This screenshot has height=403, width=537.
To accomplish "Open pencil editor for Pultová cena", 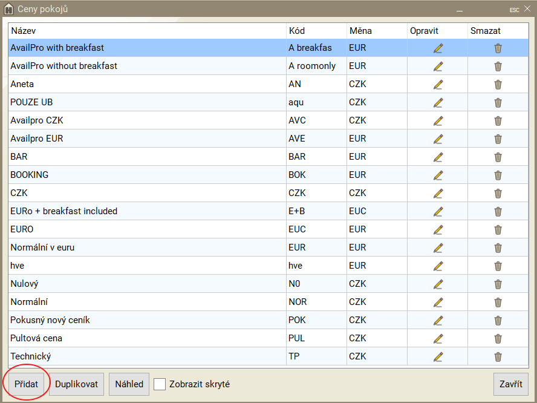I will coord(438,339).
